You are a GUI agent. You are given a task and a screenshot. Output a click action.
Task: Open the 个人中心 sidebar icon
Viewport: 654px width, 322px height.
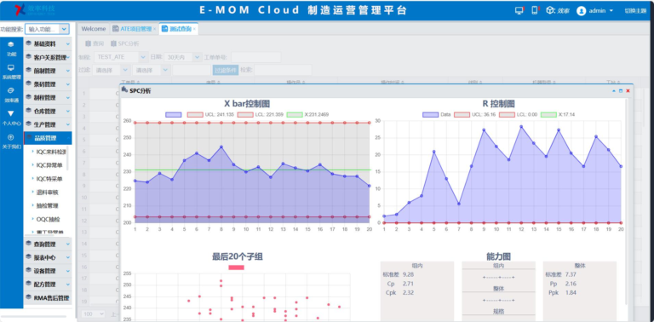[11, 113]
